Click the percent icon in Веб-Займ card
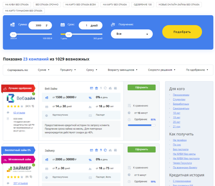215x186 pixels. 90,98
